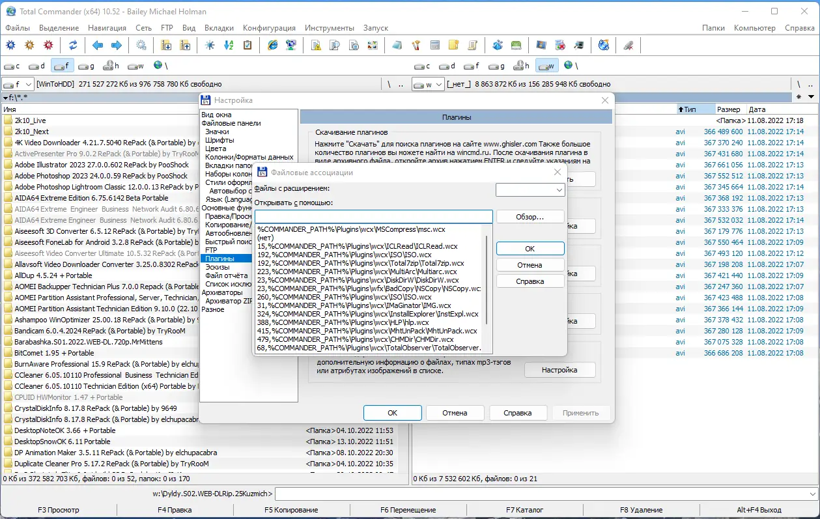The height and width of the screenshot is (519, 820).
Task: Click the blue back arrow toolbar icon
Action: [98, 45]
